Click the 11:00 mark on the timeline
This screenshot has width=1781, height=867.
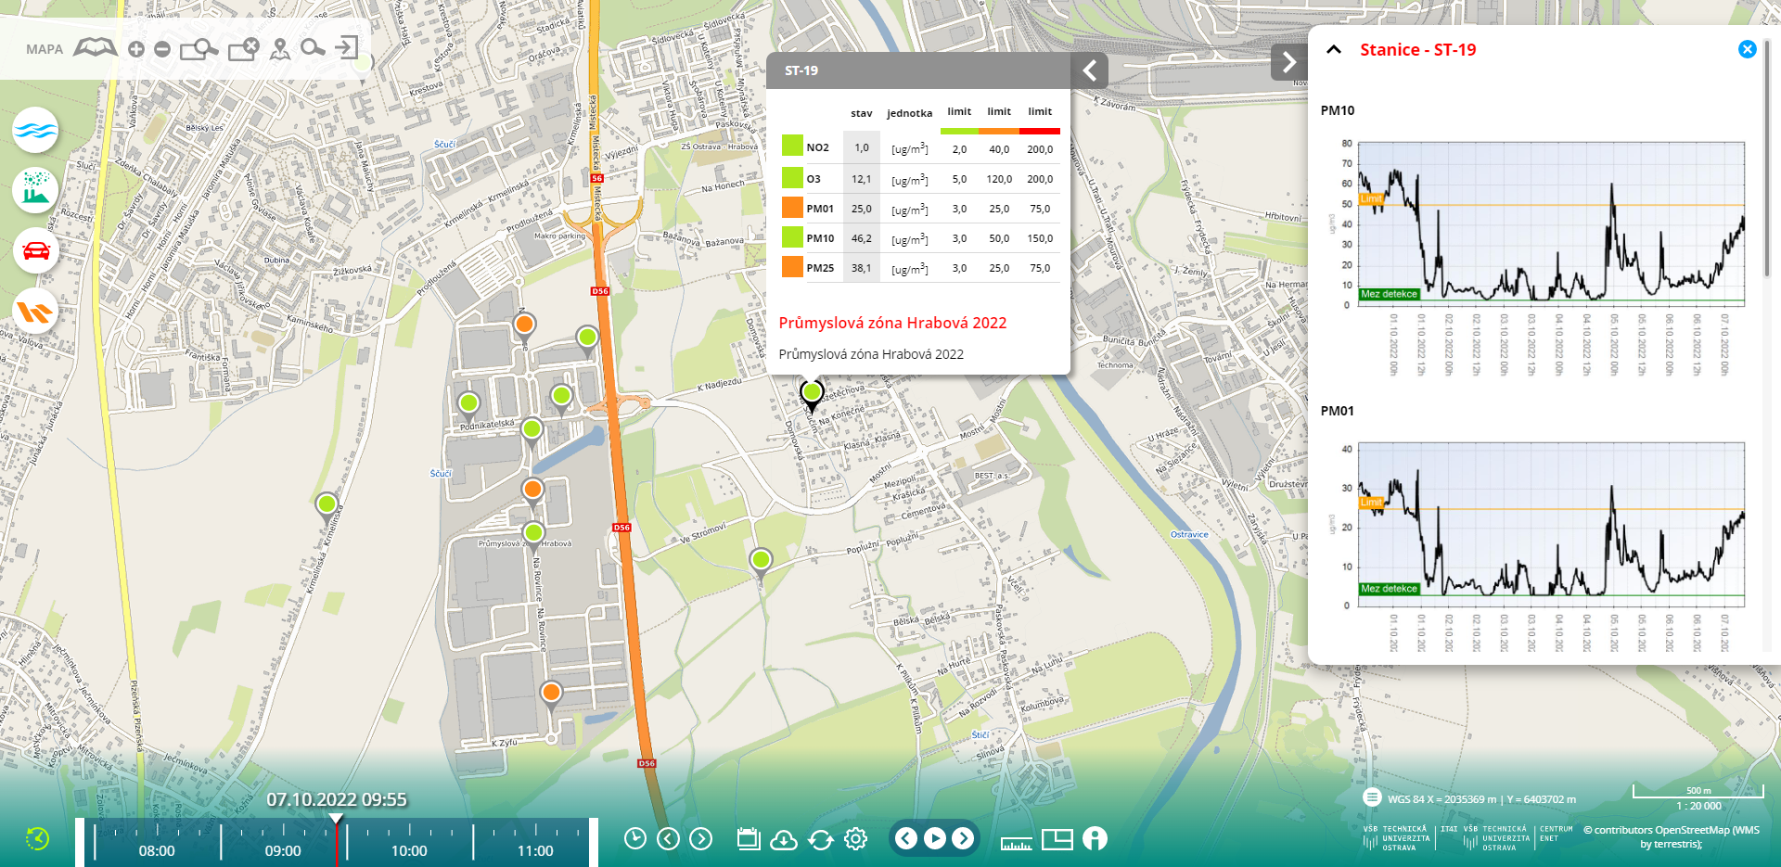(x=535, y=850)
